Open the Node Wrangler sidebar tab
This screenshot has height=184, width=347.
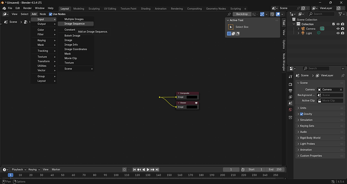click(x=284, y=62)
